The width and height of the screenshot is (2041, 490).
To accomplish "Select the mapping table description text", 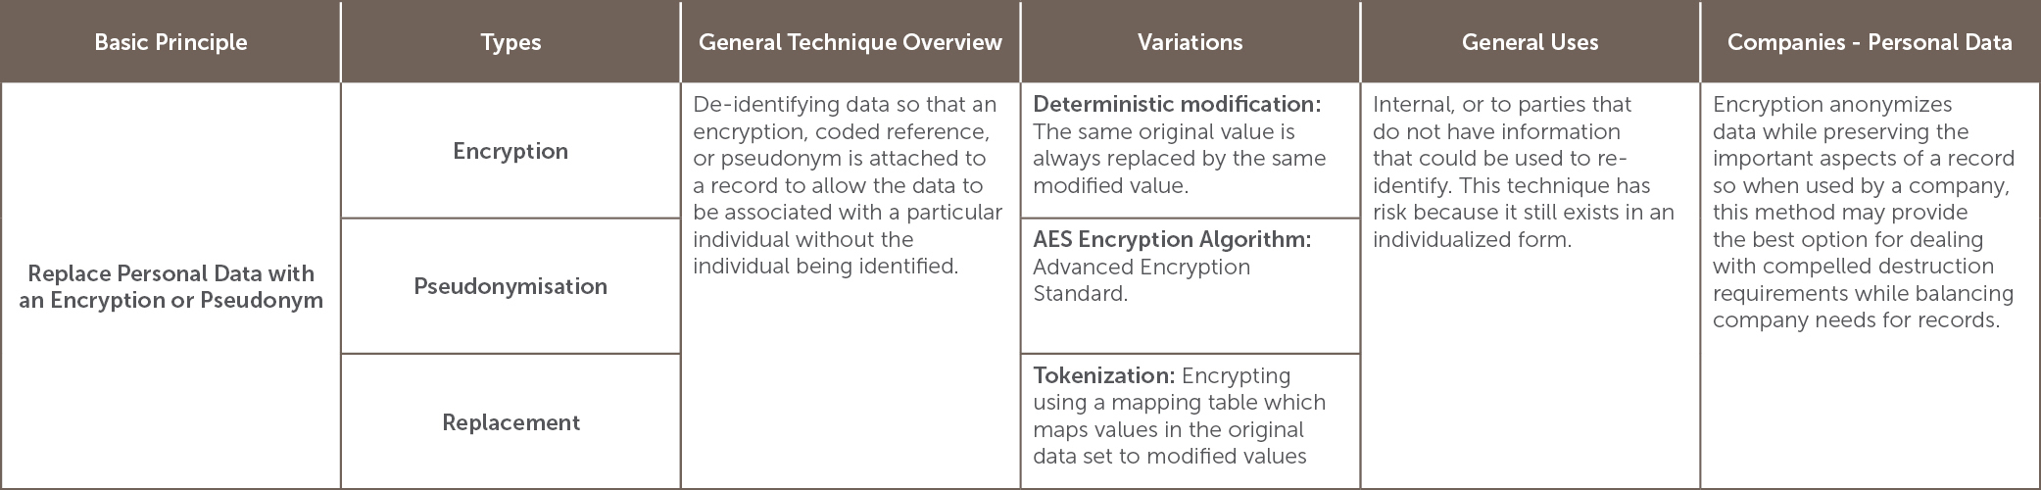I will [1179, 416].
